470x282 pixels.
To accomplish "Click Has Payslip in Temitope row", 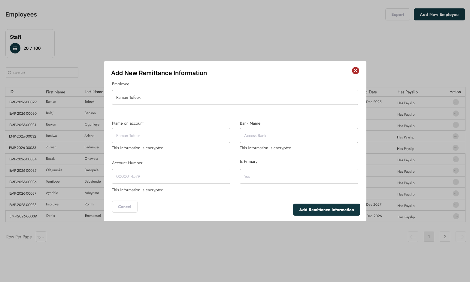I will click(406, 183).
